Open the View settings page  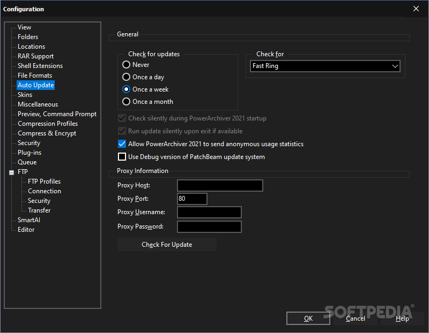[24, 27]
